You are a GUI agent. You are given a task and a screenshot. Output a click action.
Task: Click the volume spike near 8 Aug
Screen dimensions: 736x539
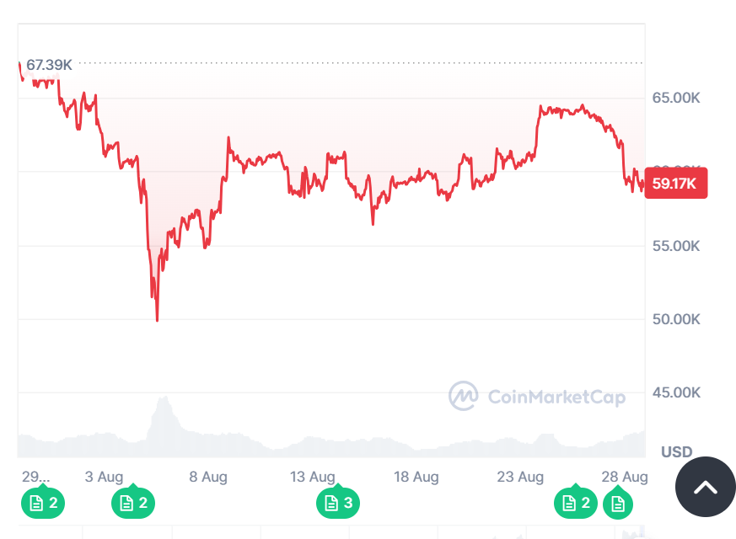[x=162, y=404]
